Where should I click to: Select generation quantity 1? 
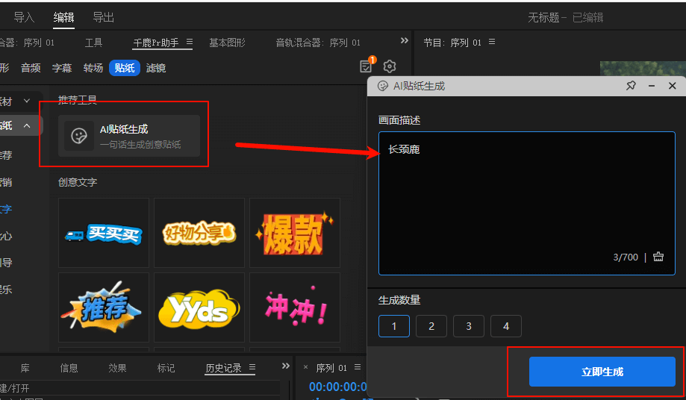(393, 326)
